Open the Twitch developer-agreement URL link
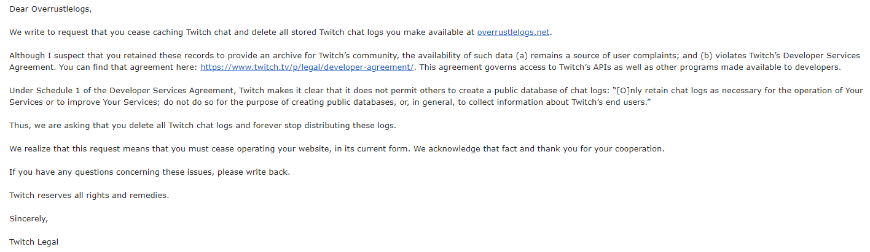 pos(308,67)
